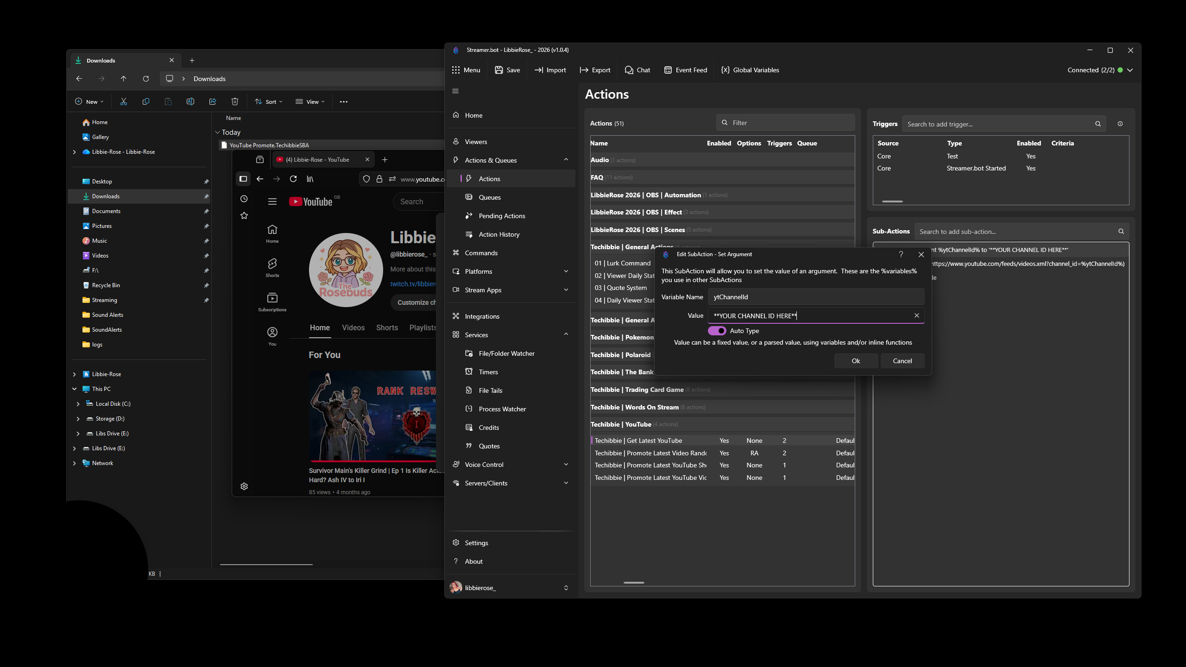Open help in Edit SubAction dialog
Viewport: 1186px width, 667px height.
pyautogui.click(x=901, y=254)
